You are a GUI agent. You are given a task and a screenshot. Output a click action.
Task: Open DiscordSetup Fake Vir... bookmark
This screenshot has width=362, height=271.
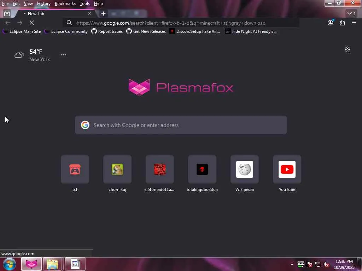coord(195,31)
